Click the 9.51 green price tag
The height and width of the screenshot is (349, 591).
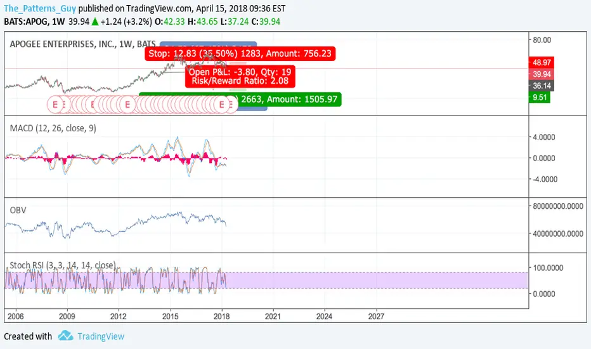[x=540, y=97]
